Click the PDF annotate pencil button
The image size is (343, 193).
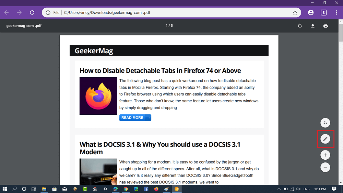[325, 139]
